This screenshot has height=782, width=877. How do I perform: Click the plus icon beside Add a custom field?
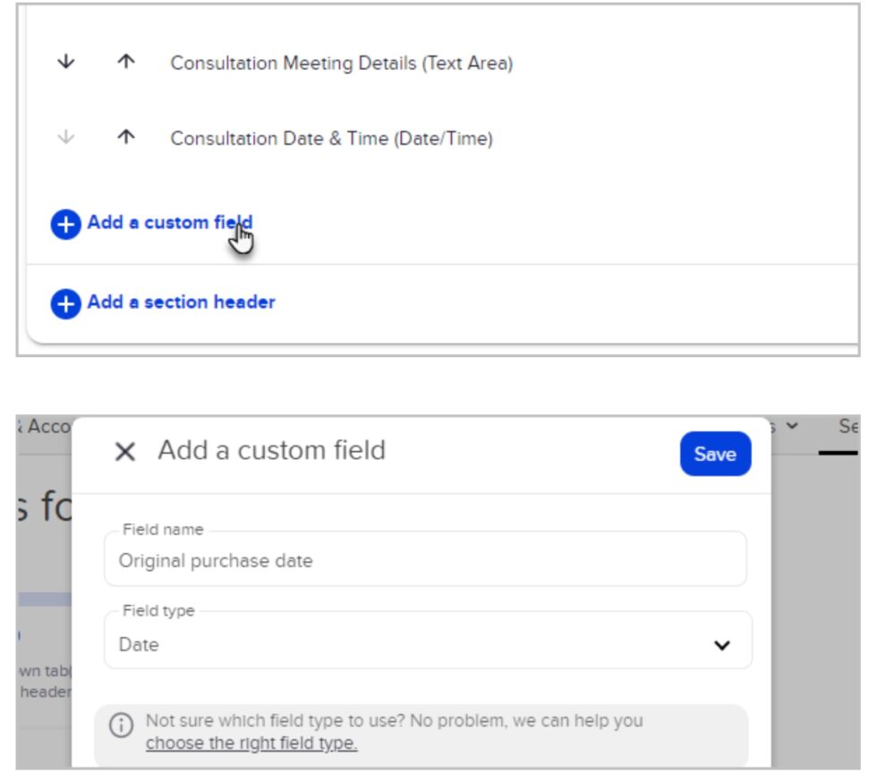tap(64, 225)
